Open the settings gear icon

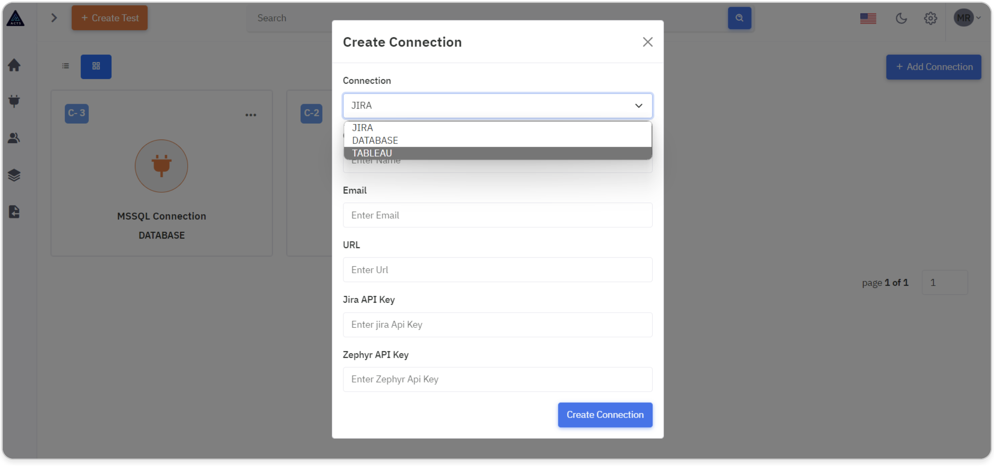coord(930,18)
